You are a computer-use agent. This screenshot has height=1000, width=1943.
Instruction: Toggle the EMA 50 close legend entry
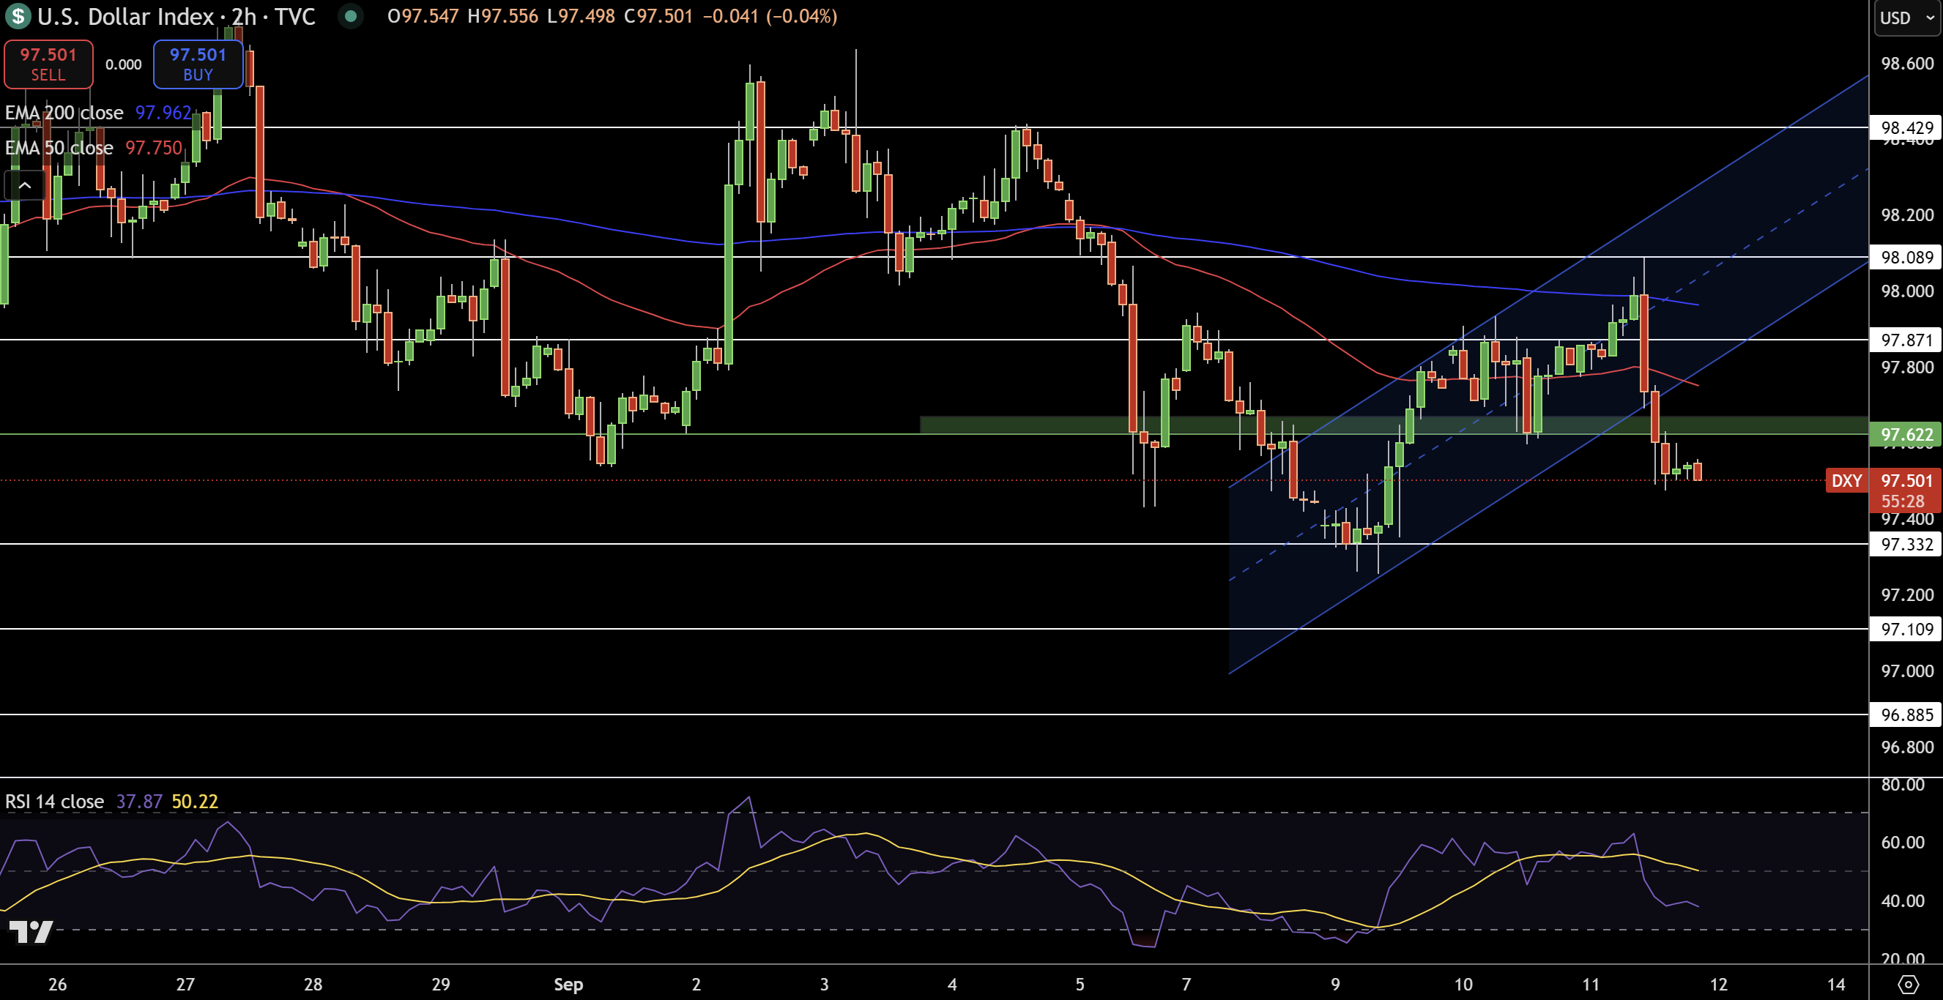coord(58,148)
